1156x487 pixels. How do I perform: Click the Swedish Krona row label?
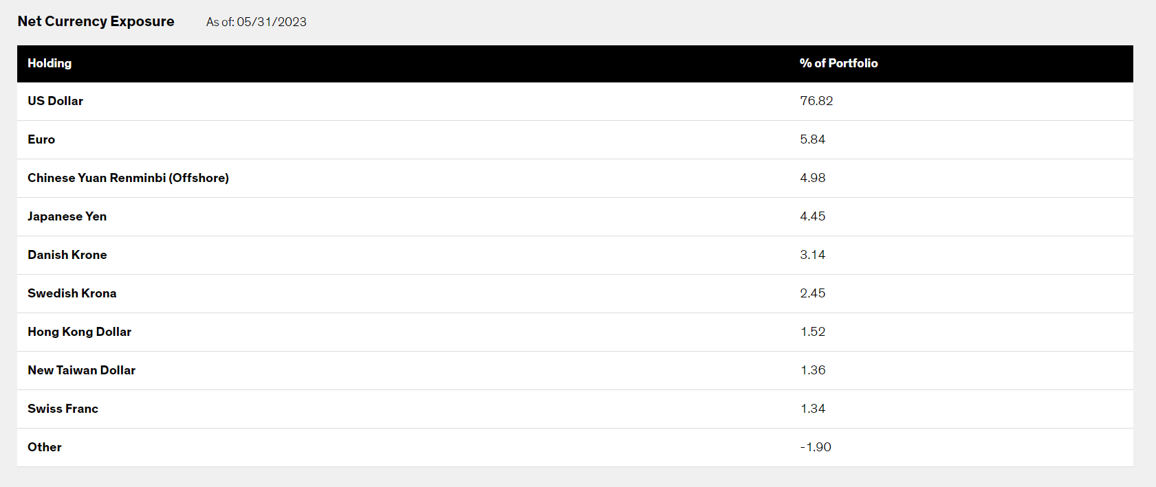pyautogui.click(x=72, y=293)
